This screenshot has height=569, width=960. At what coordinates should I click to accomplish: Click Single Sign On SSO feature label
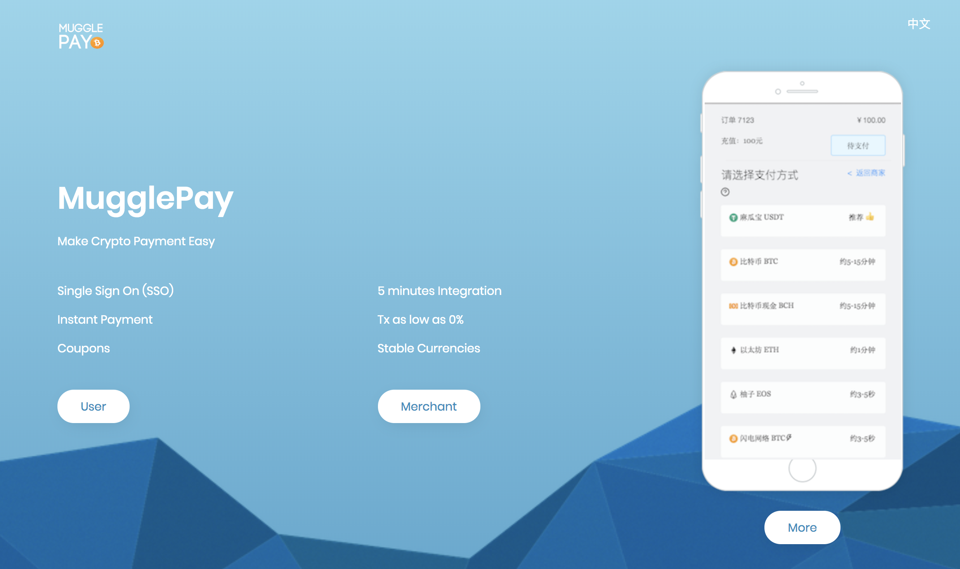point(116,291)
